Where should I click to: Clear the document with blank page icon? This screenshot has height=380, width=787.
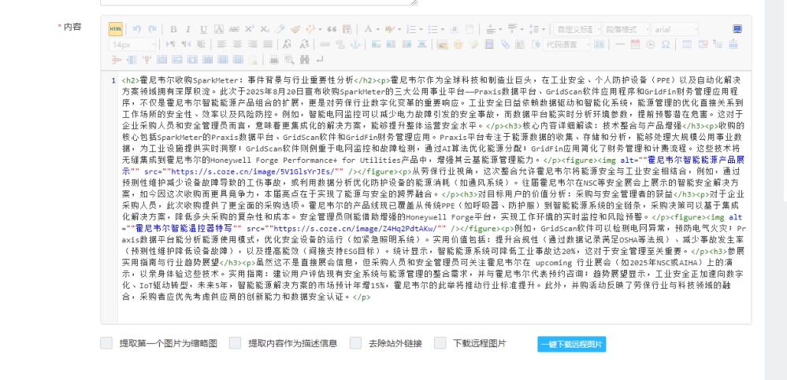pyautogui.click(x=470, y=29)
